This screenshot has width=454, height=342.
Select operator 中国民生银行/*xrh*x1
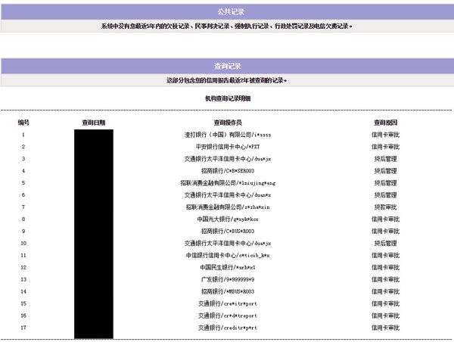(x=228, y=267)
